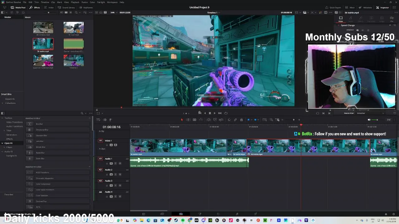Image resolution: width=399 pixels, height=224 pixels.
Task: Open the Fairlight menu
Action: coord(101,2)
